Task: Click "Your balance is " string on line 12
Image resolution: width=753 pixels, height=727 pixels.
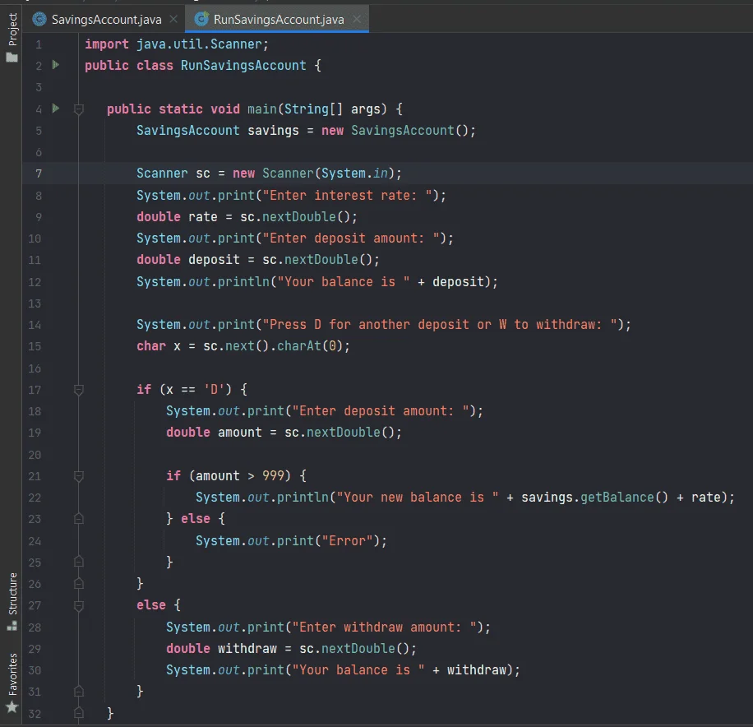Action: pos(344,281)
